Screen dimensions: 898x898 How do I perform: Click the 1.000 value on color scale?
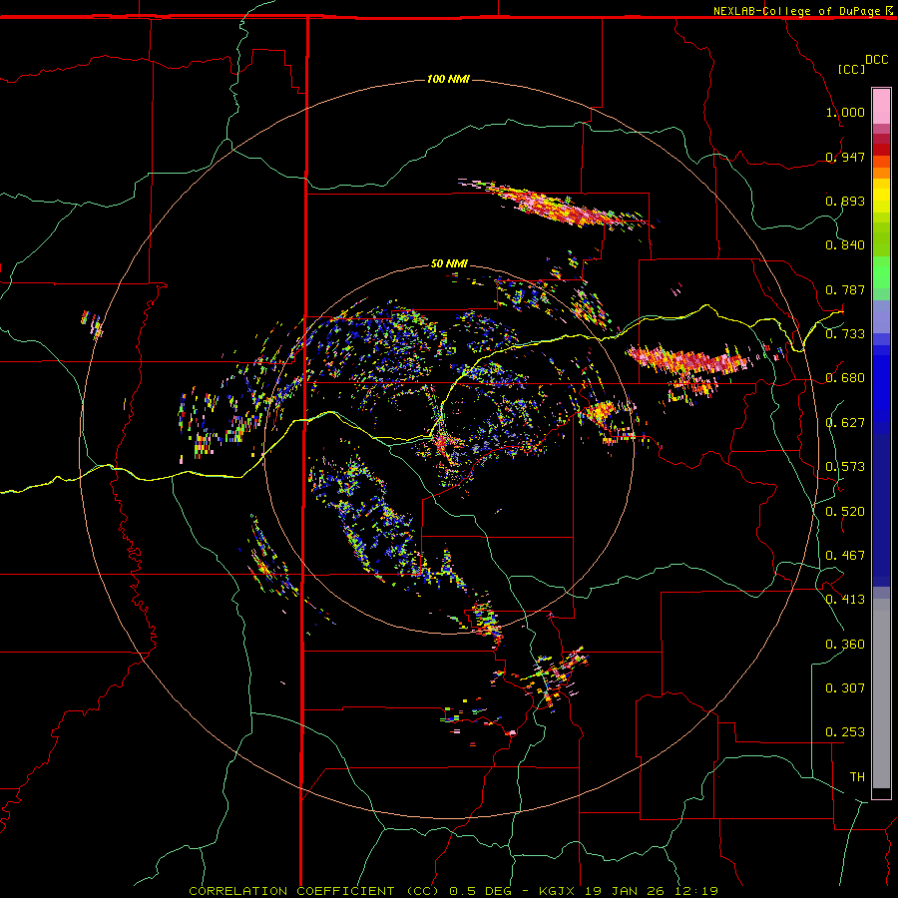pyautogui.click(x=845, y=112)
